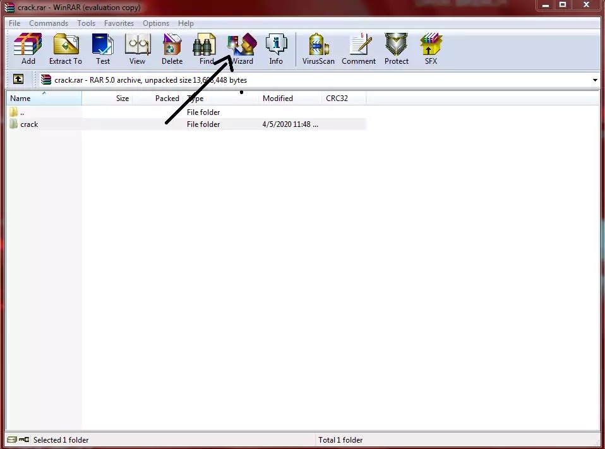This screenshot has width=605, height=449.
Task: Select the crack folder row name
Action: tap(29, 124)
